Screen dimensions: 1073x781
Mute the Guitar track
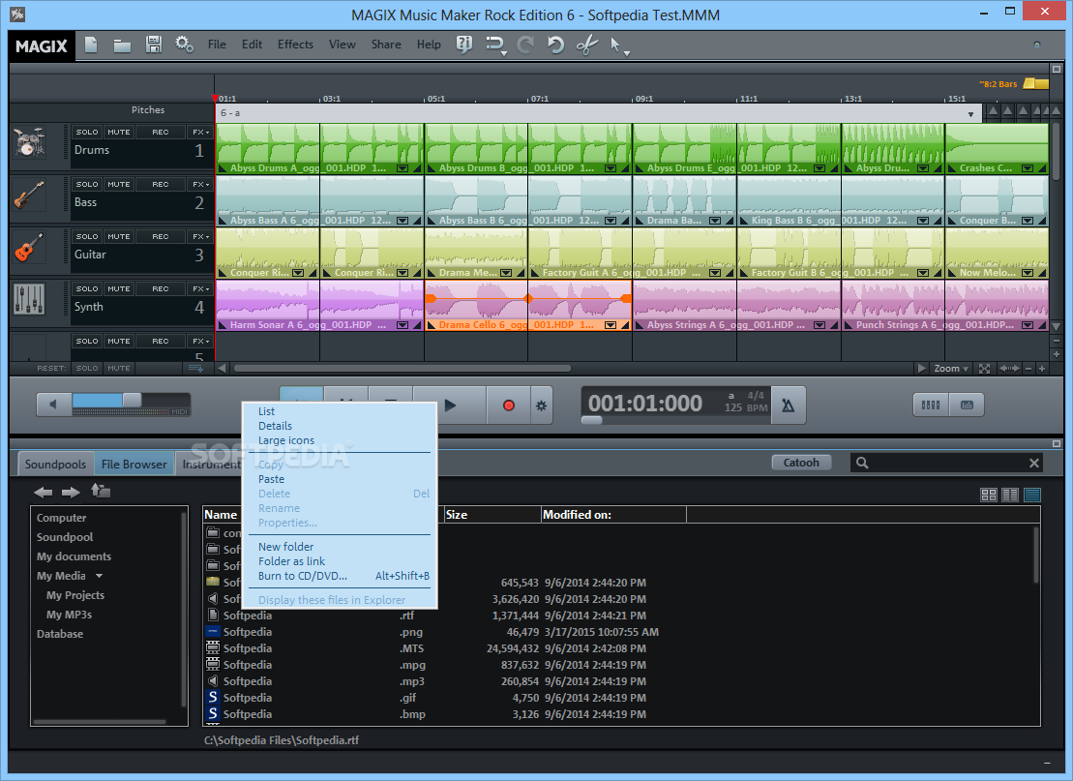point(118,236)
